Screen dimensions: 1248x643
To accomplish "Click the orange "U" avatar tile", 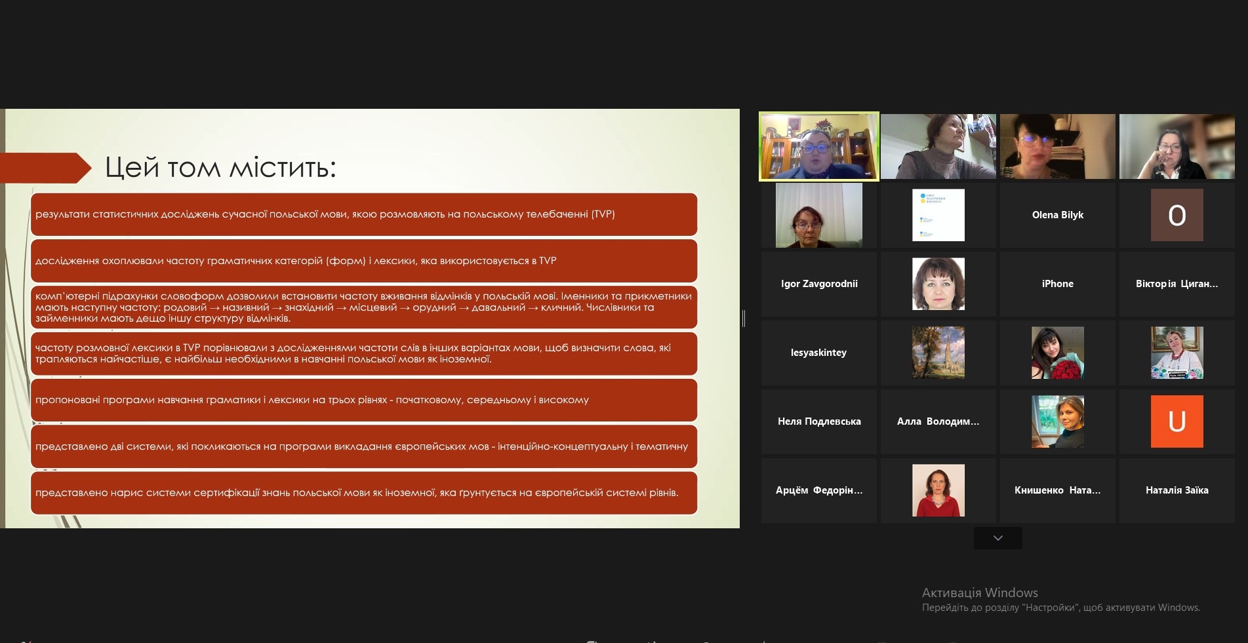I will (x=1177, y=421).
